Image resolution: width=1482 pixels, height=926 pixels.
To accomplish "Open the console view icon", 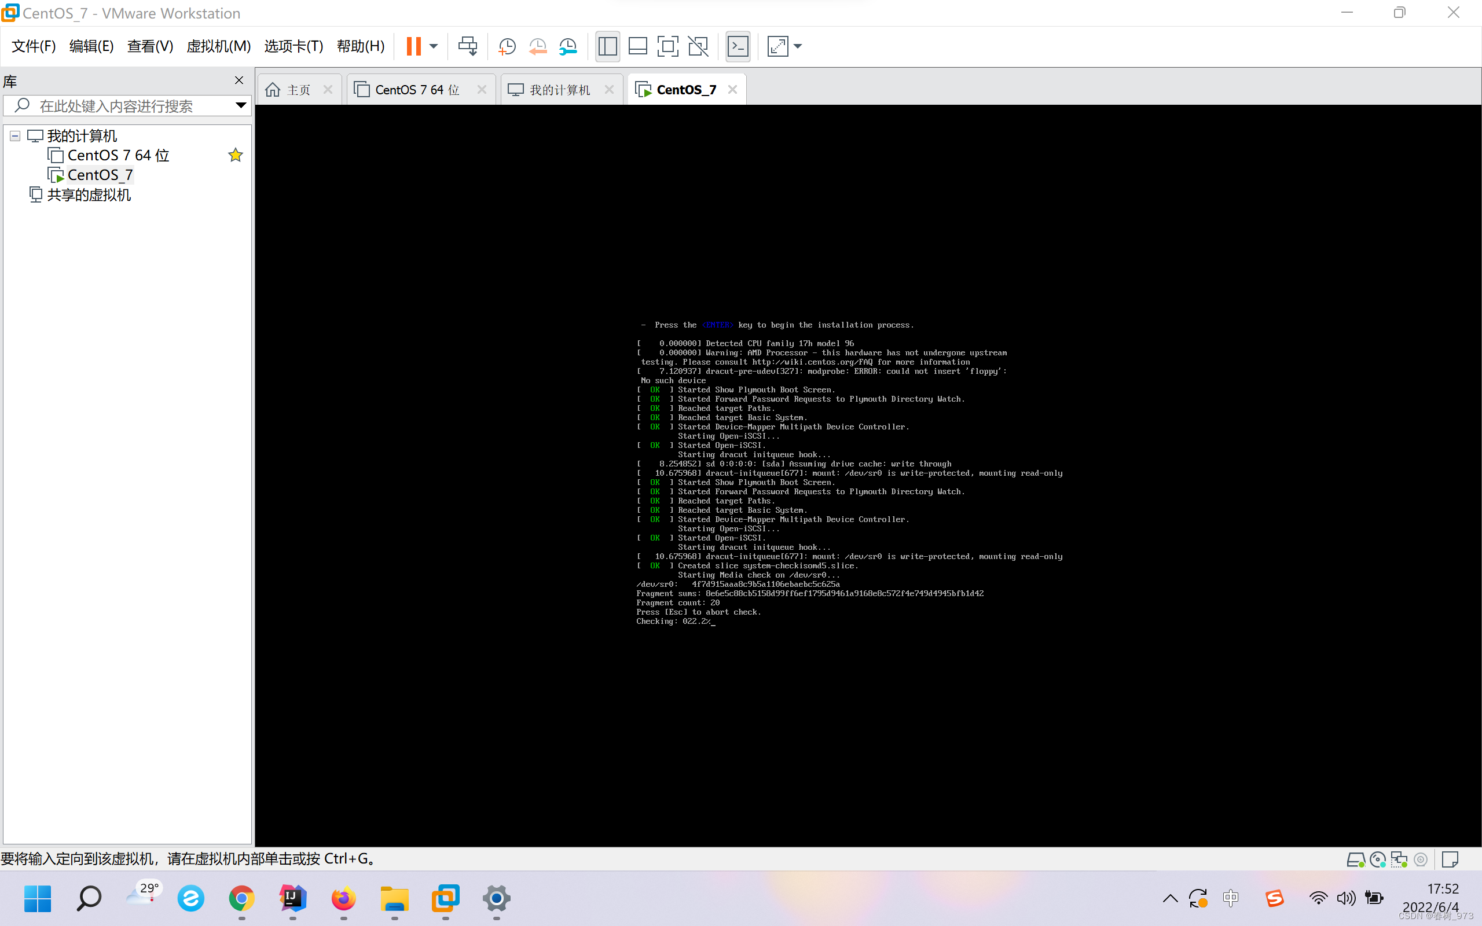I will pos(738,46).
